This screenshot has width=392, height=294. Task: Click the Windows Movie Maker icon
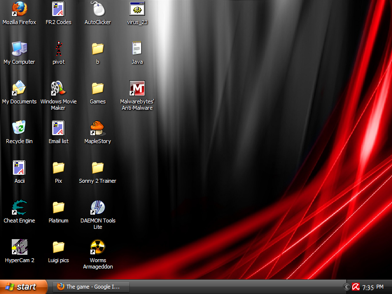58,89
